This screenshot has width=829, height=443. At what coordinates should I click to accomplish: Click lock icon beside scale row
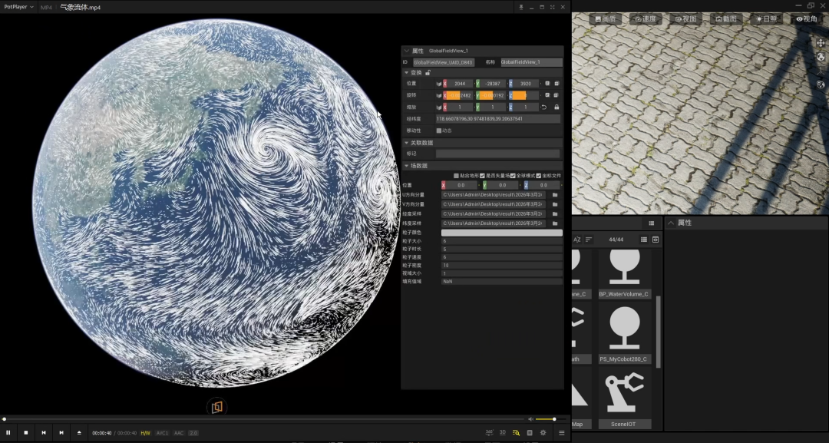[557, 107]
